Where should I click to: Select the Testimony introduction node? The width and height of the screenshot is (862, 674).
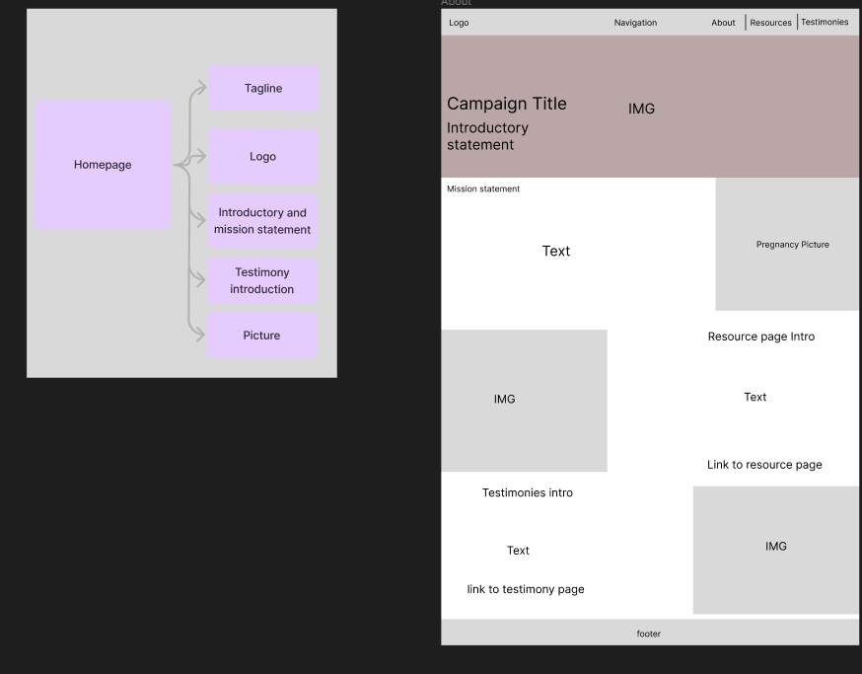pyautogui.click(x=261, y=280)
